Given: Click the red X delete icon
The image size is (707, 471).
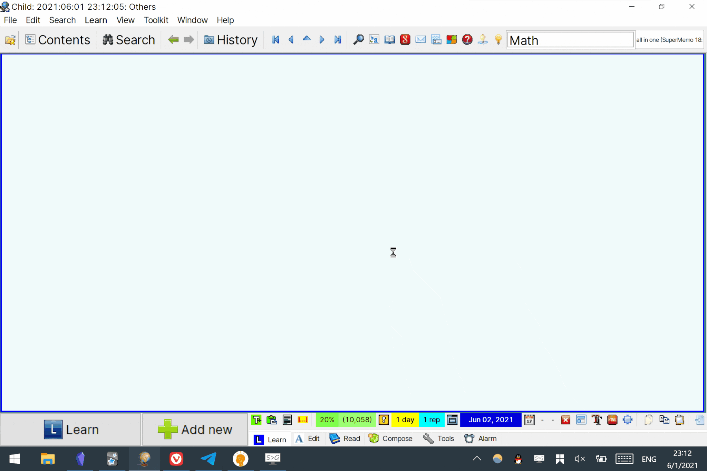Looking at the screenshot, I should click(x=565, y=420).
